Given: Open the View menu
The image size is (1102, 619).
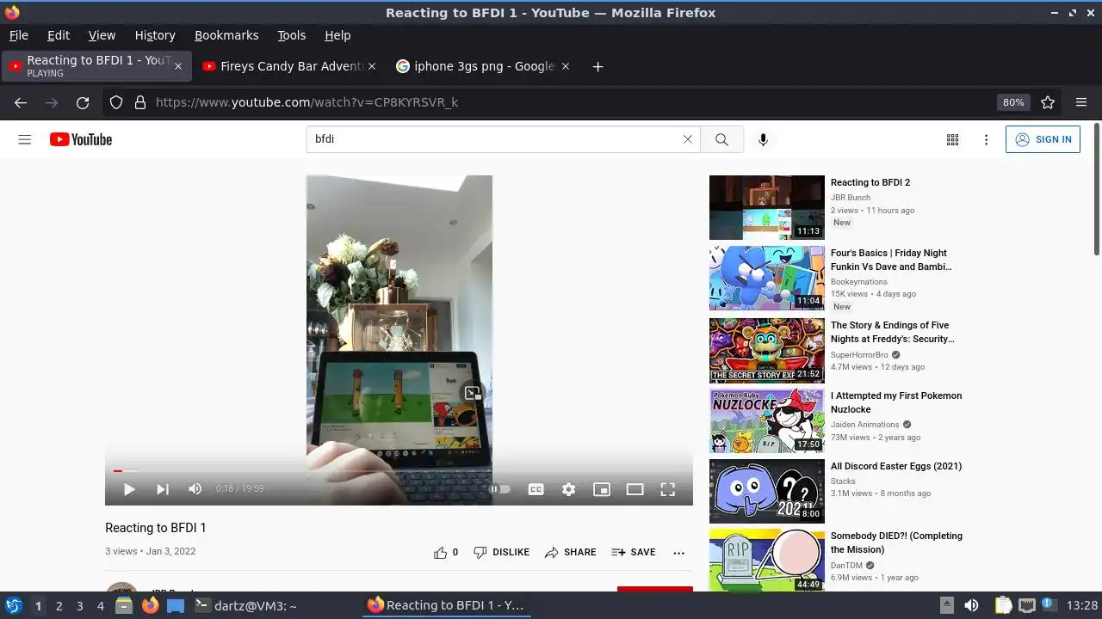Looking at the screenshot, I should (102, 35).
